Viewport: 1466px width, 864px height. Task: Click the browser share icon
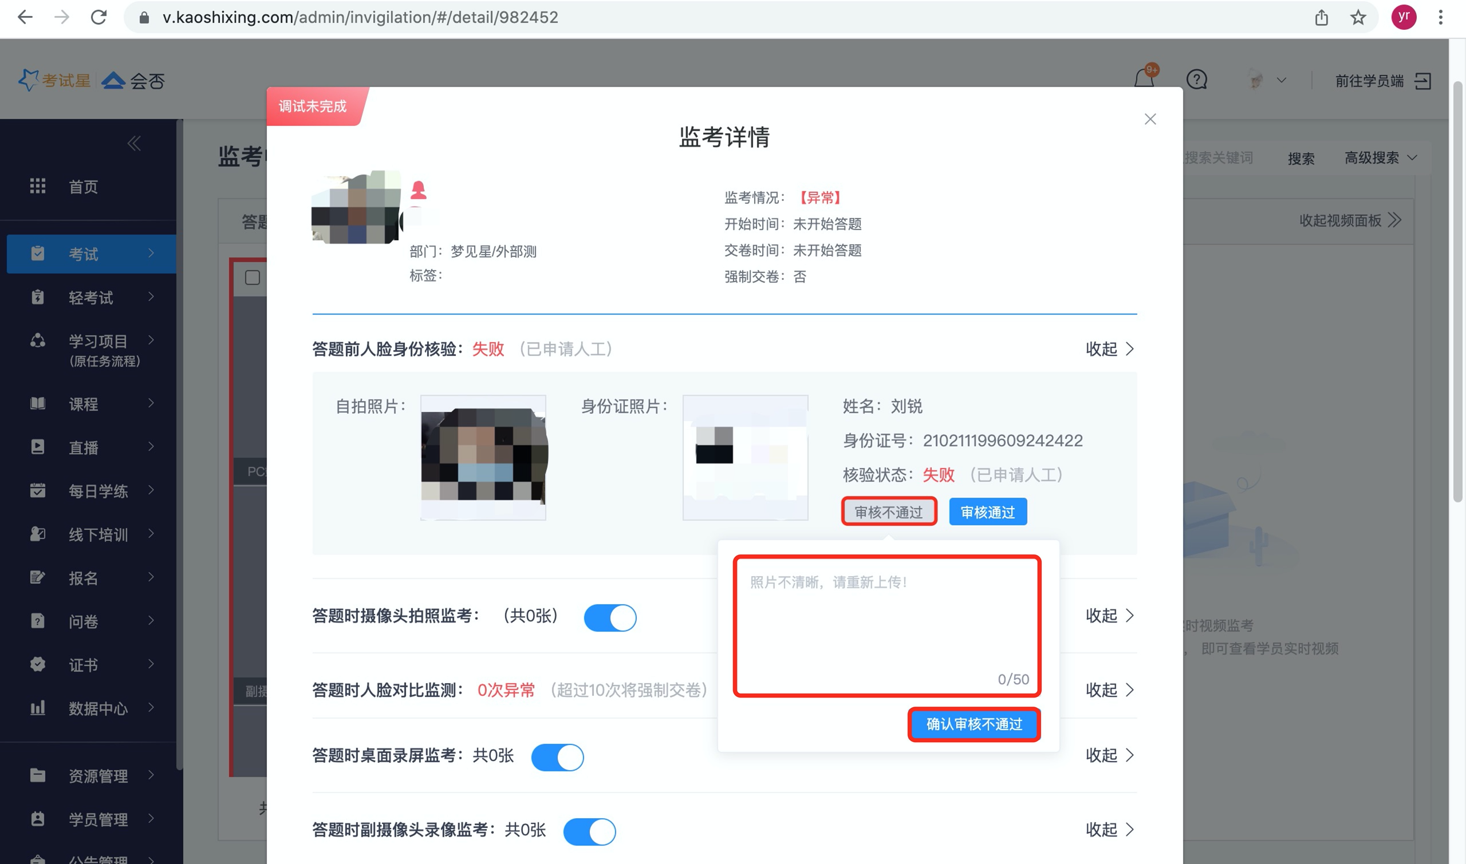(1321, 18)
